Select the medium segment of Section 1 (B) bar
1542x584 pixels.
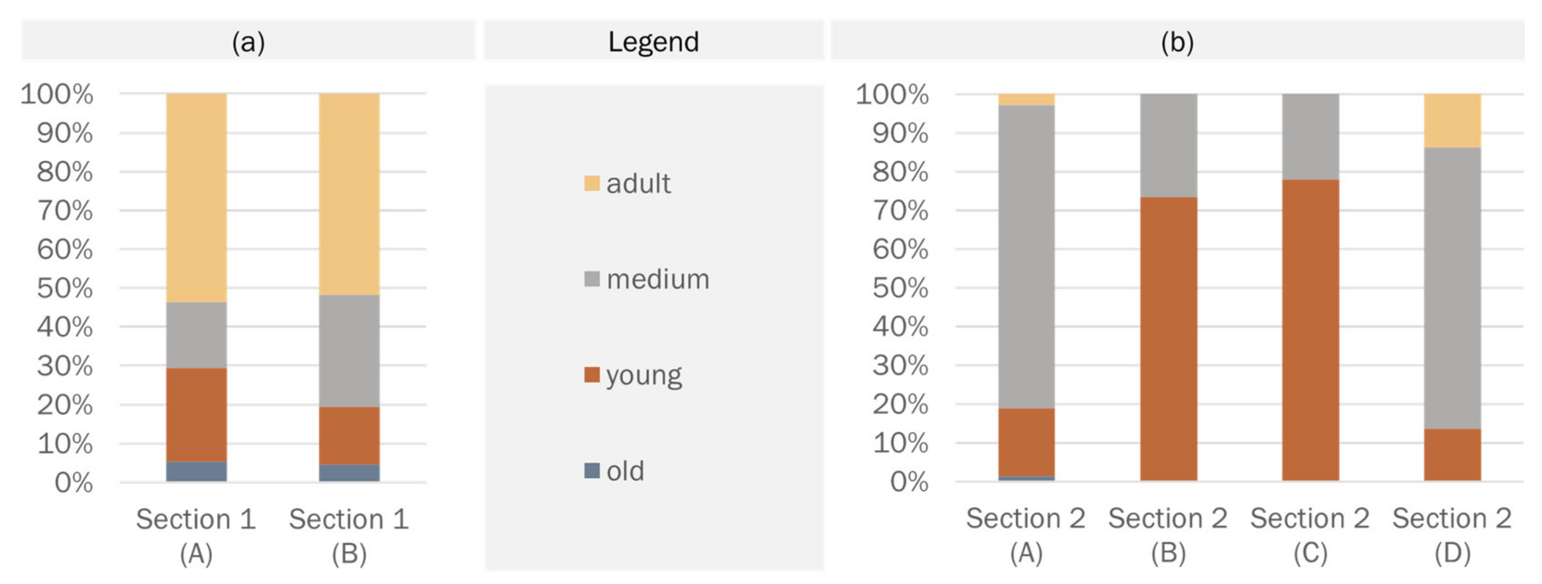(349, 351)
